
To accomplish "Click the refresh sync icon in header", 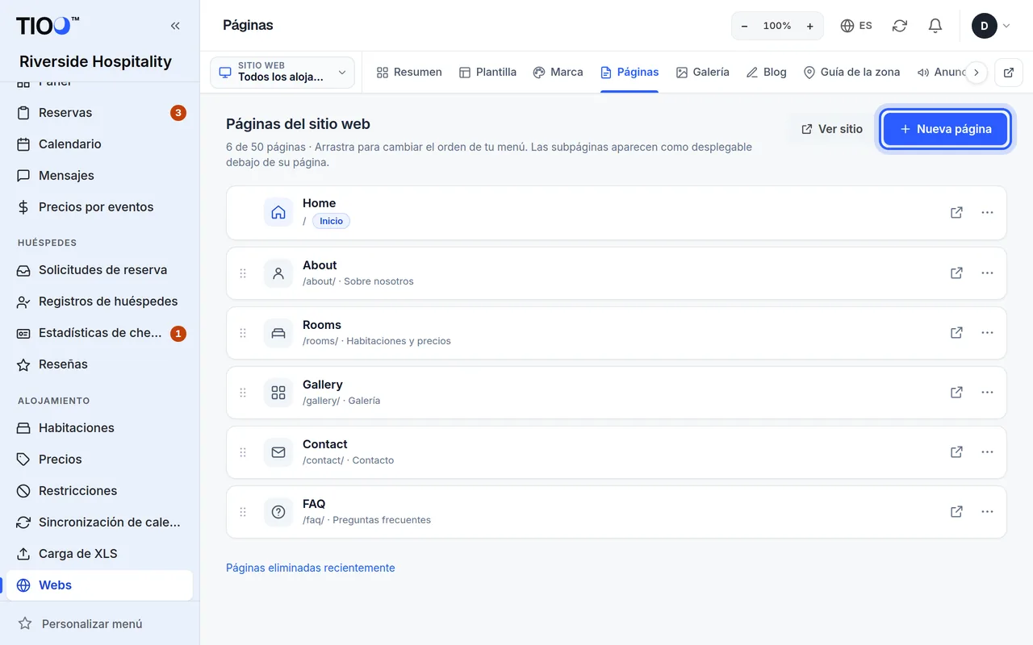I will point(900,26).
